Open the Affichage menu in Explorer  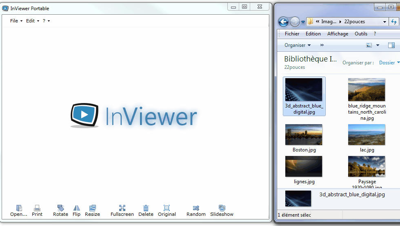pos(338,34)
